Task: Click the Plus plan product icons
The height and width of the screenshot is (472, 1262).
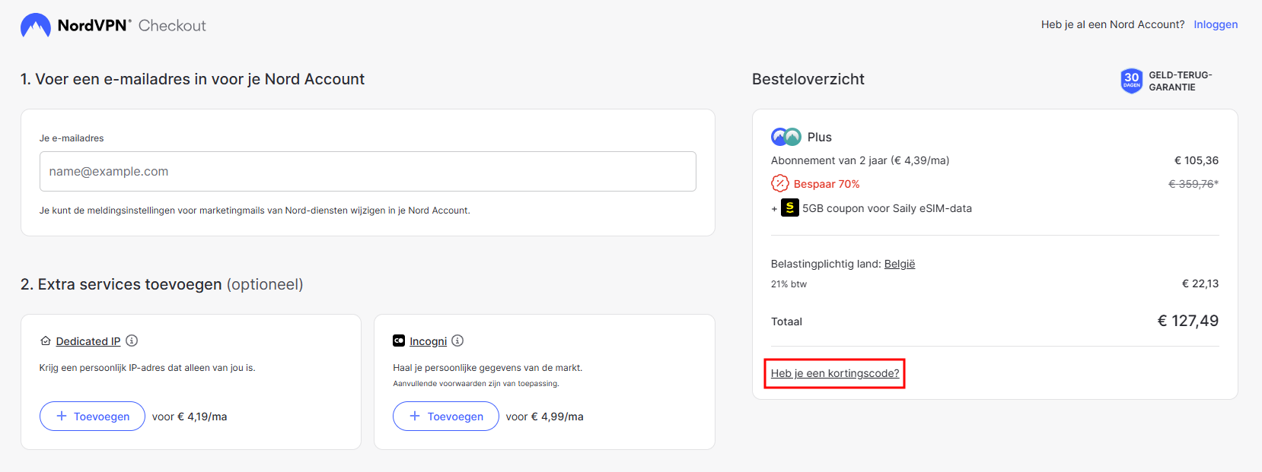Action: click(786, 137)
